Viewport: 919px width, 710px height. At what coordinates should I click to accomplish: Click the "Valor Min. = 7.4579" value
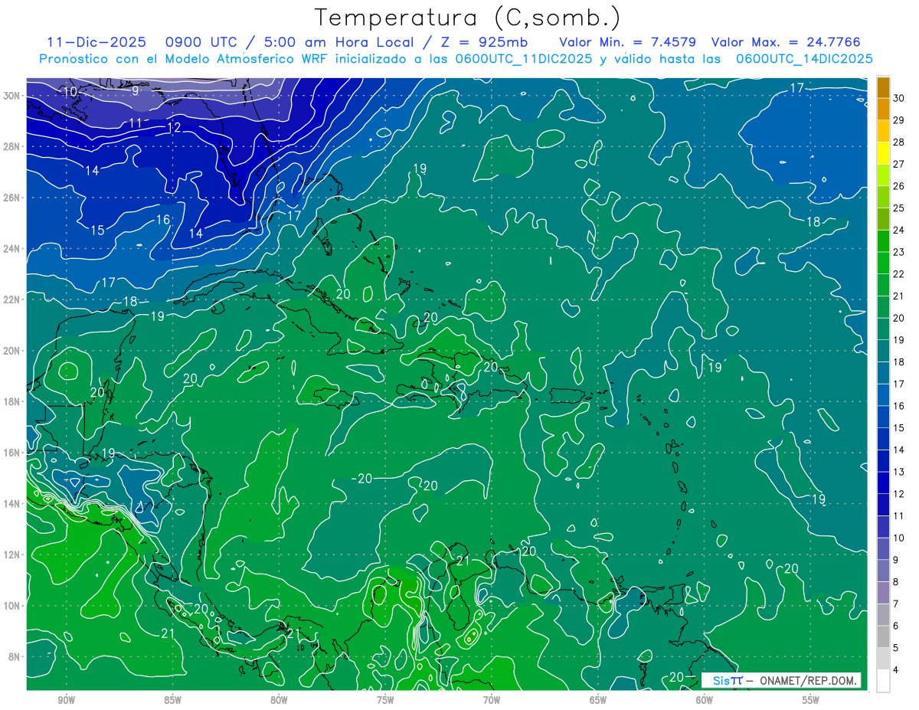point(627,42)
